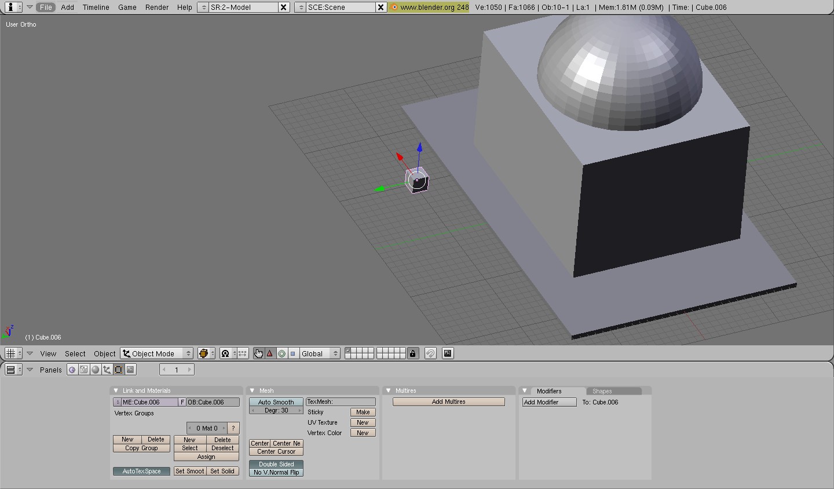The width and height of the screenshot is (834, 489).
Task: Click New next to UV Texture
Action: pyautogui.click(x=363, y=422)
